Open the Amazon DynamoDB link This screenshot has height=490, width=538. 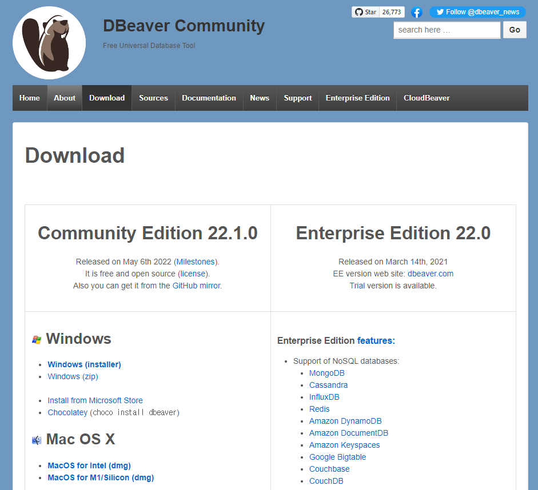[345, 421]
